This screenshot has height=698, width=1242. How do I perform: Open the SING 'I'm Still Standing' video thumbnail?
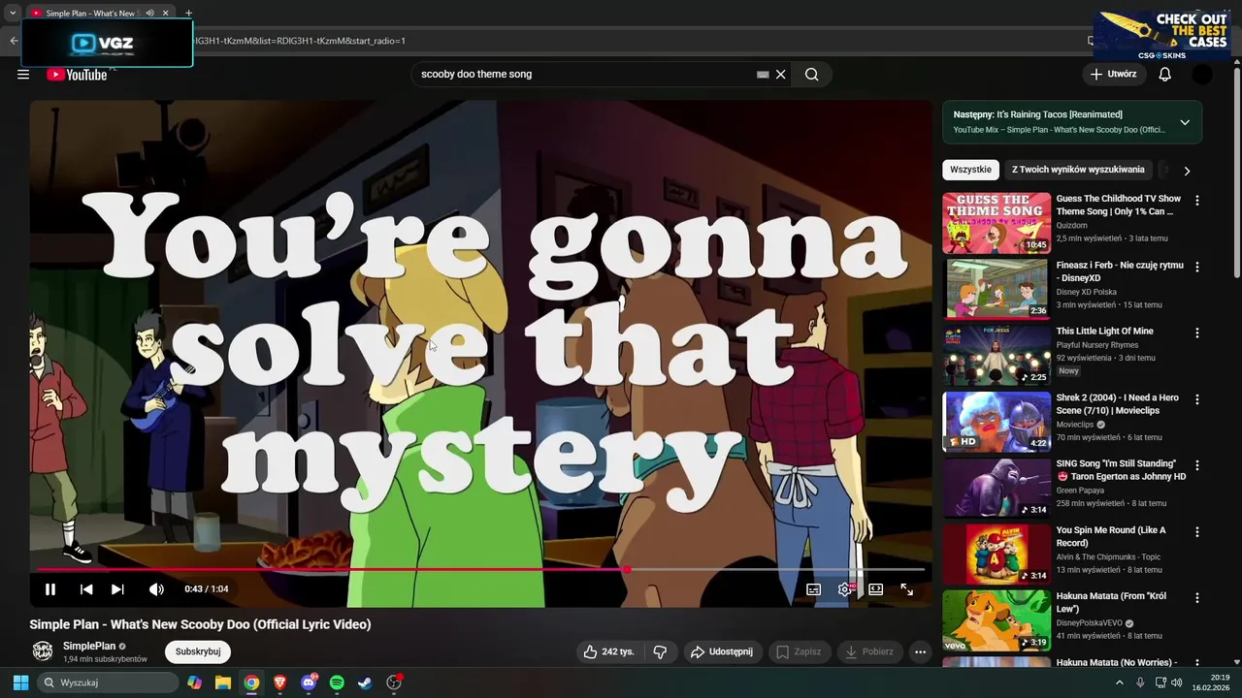point(997,488)
